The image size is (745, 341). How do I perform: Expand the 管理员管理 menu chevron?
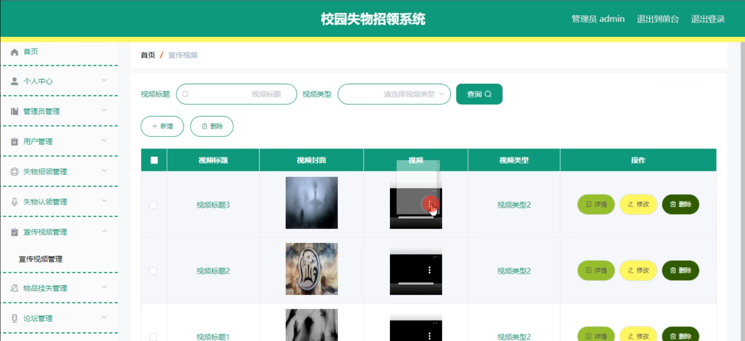pos(104,110)
